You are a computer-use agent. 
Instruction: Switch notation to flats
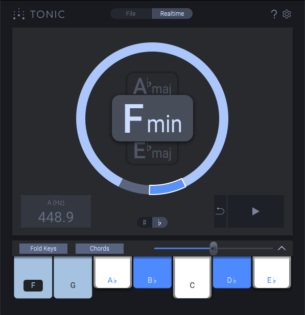coord(159,223)
